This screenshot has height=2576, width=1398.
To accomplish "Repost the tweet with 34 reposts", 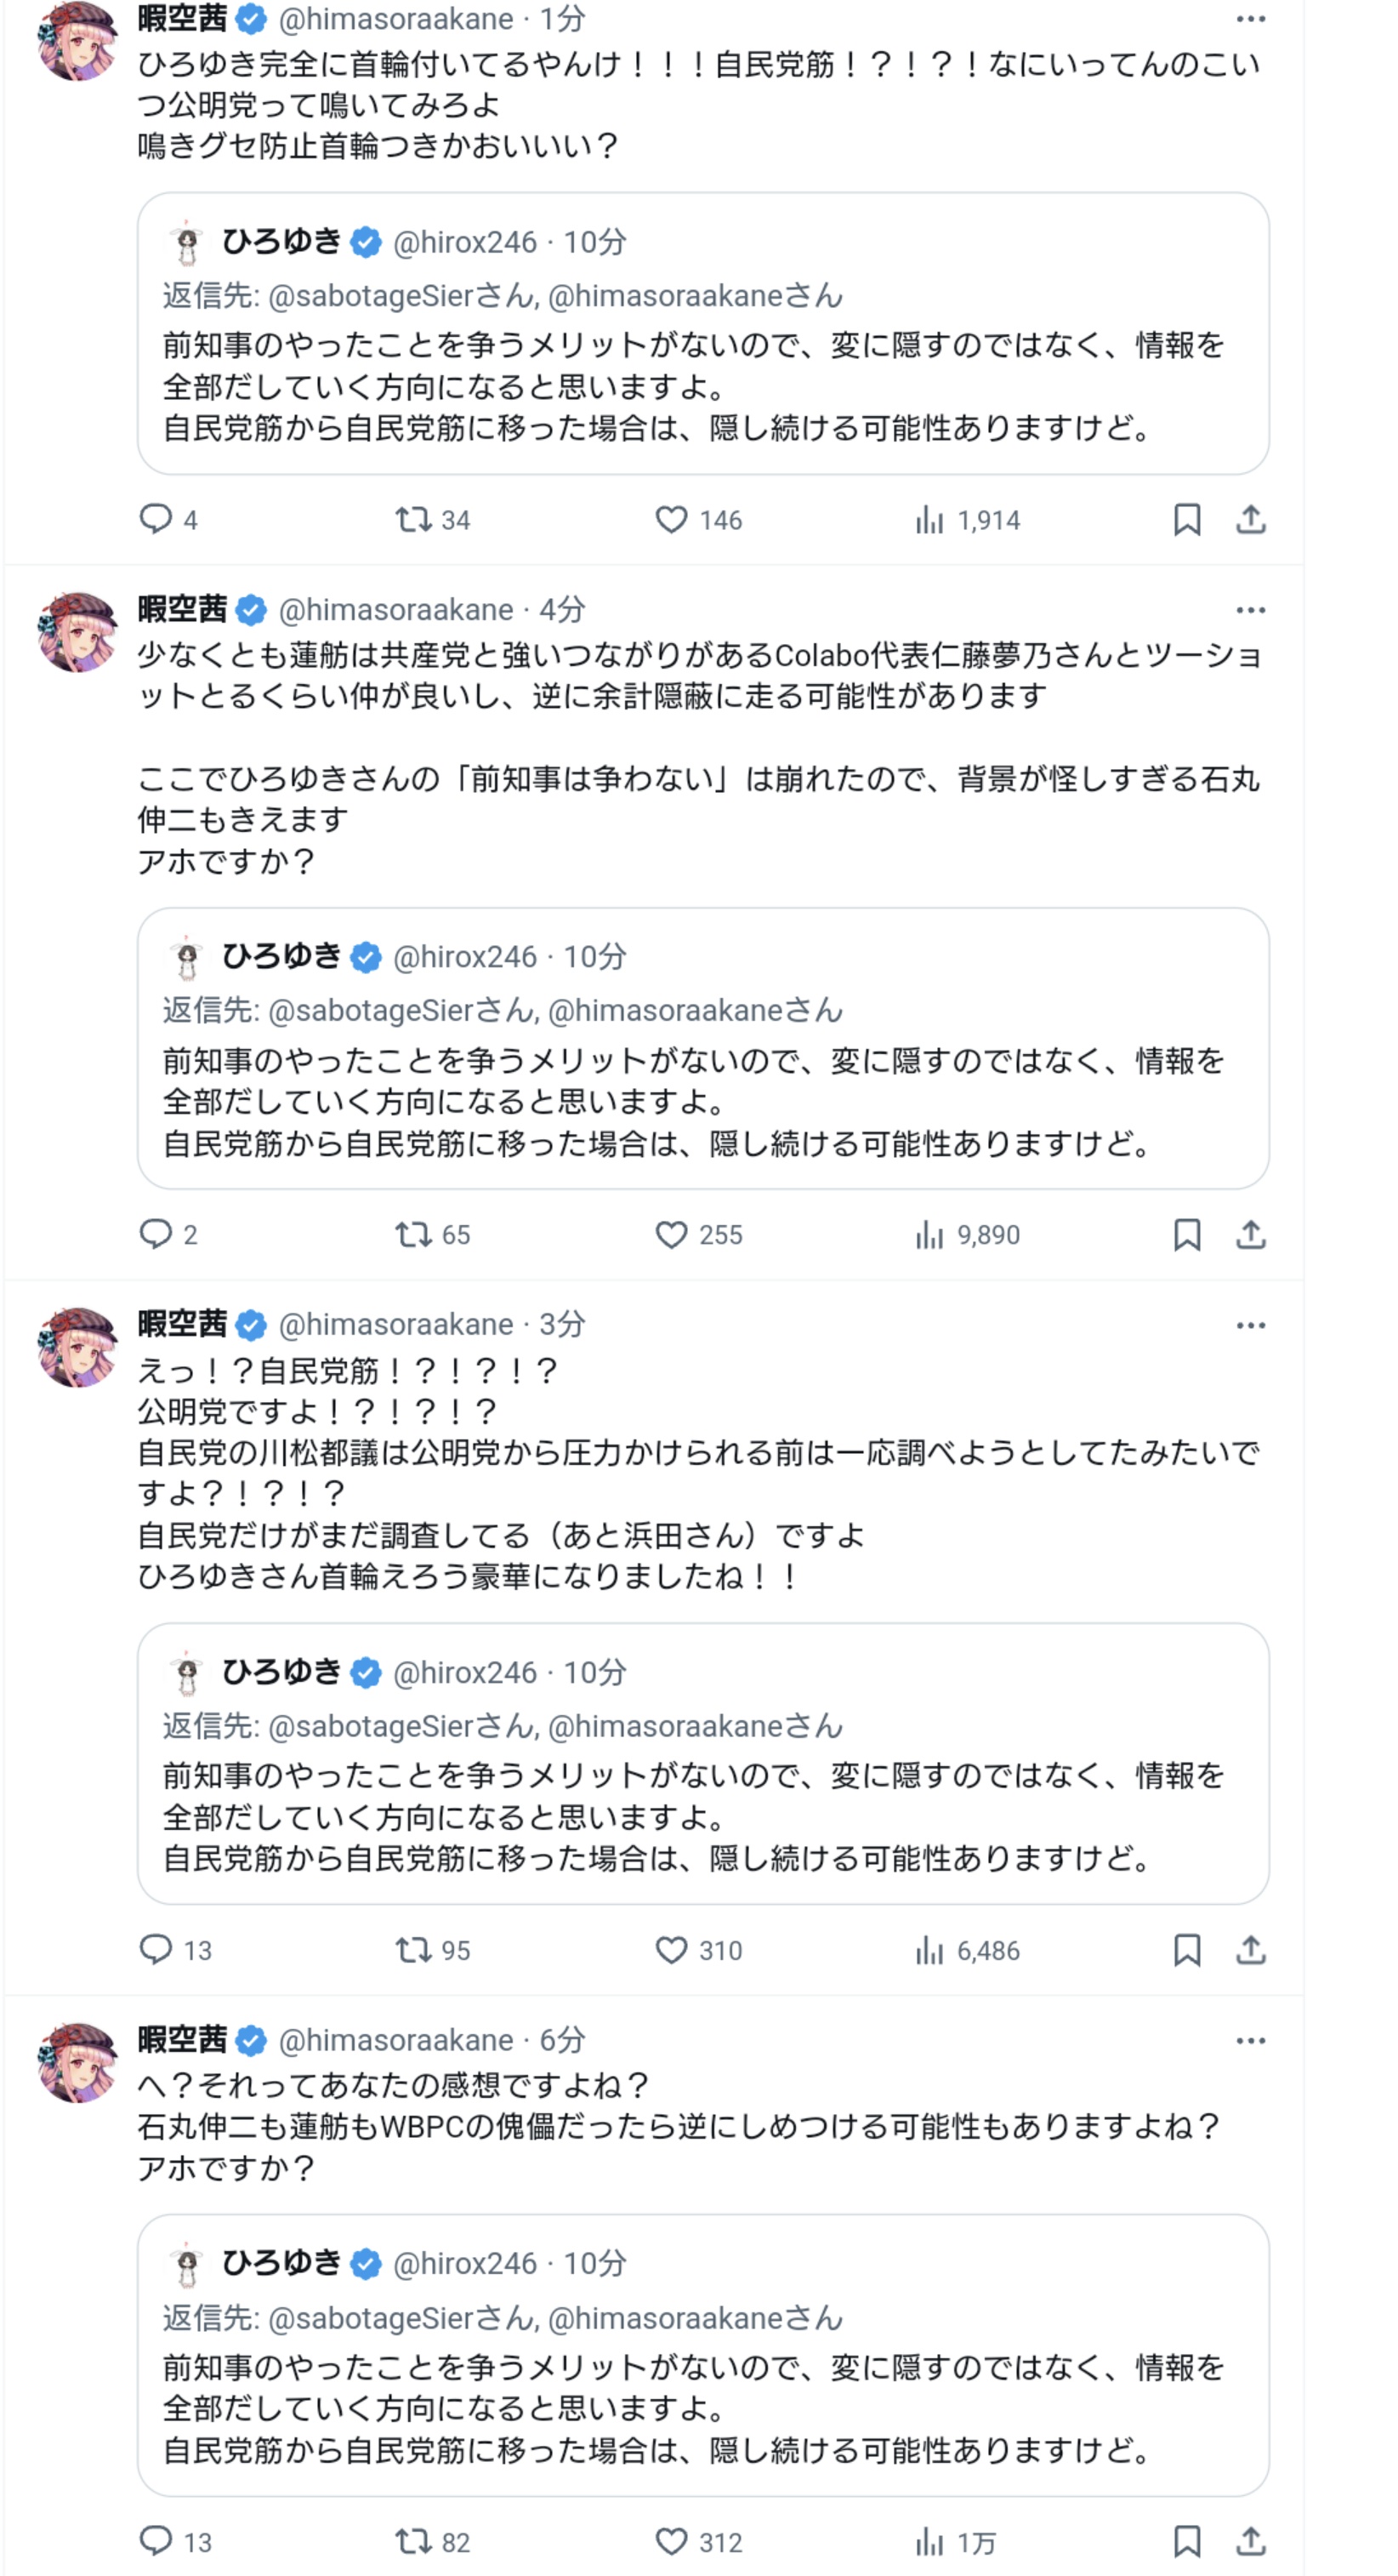I will 412,519.
